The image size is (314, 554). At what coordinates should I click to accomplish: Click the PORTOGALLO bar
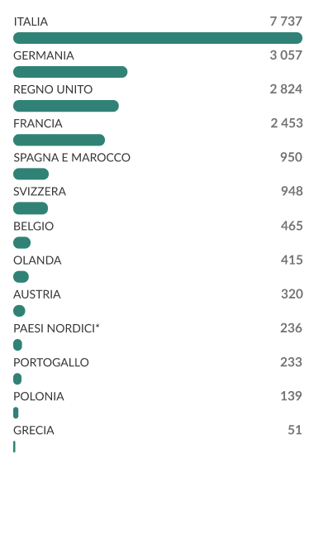[17, 379]
